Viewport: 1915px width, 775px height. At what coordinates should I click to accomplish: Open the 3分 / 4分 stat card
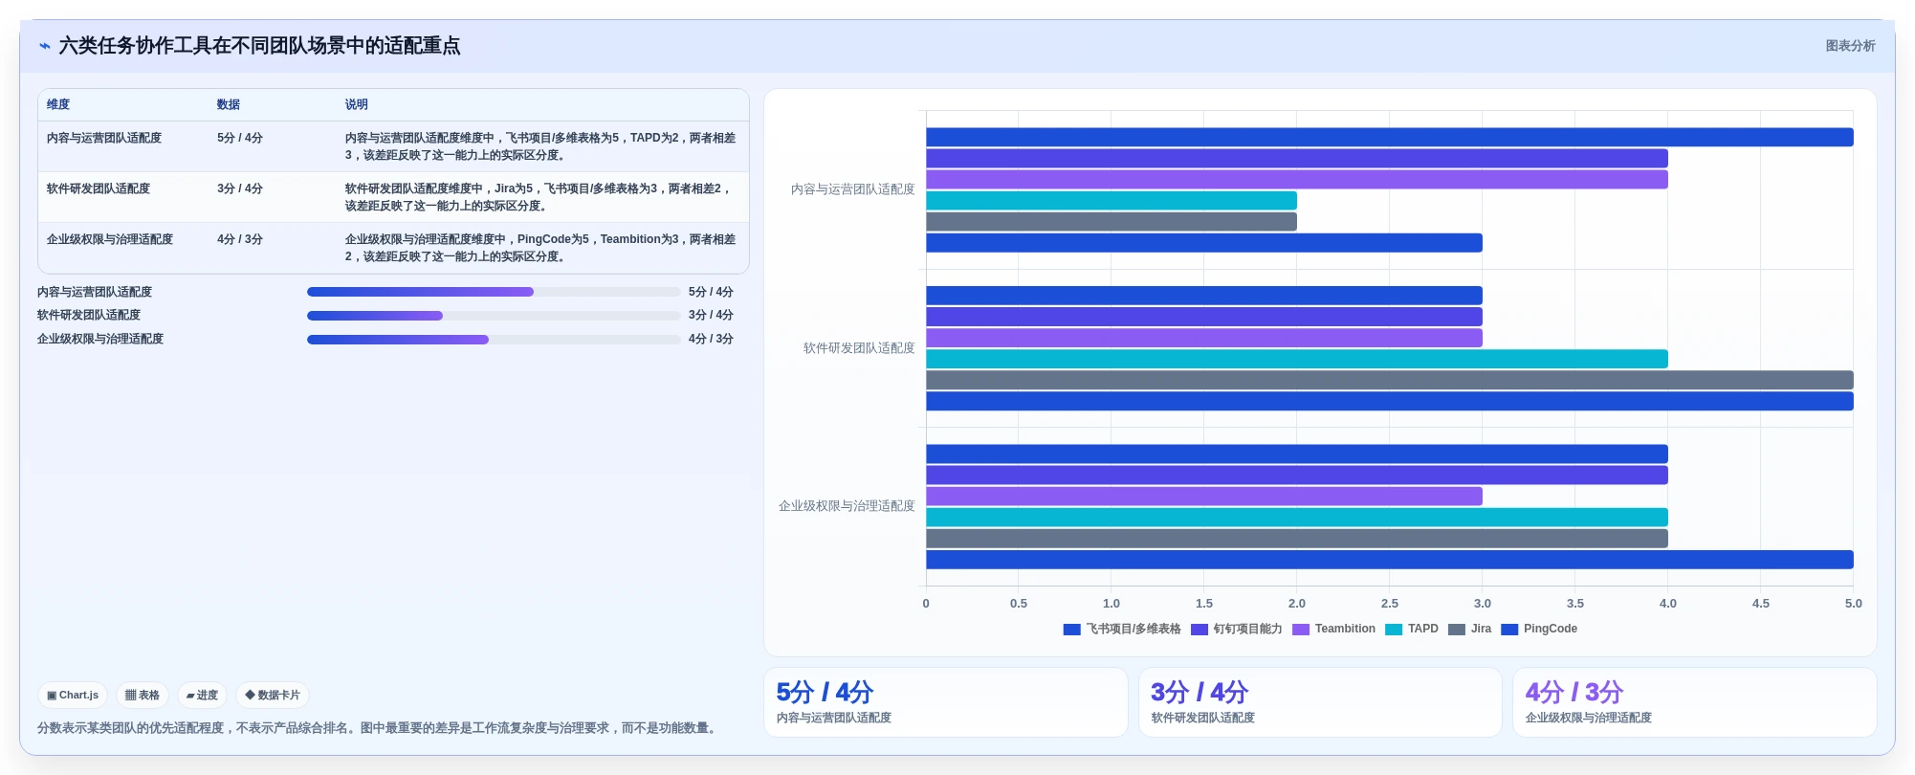pos(1320,702)
